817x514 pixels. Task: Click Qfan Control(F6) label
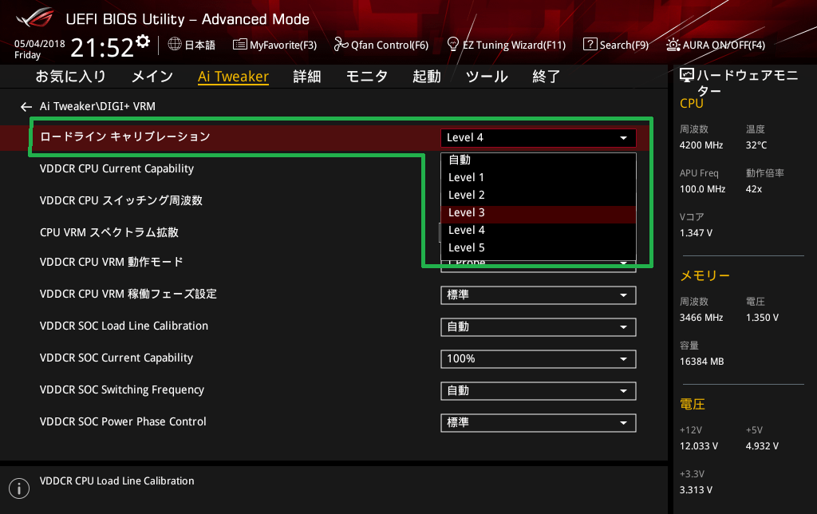(x=389, y=45)
